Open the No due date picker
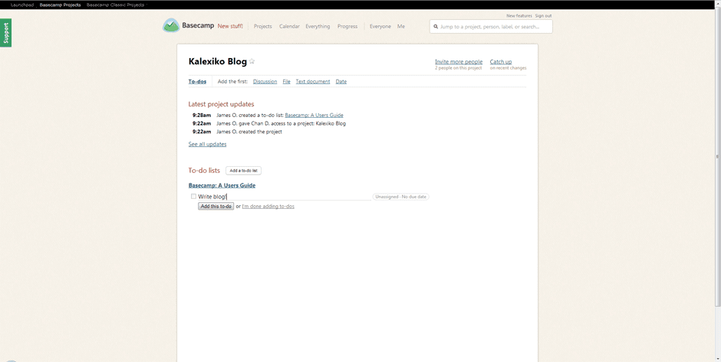Viewport: 721px width, 362px height. 414,197
